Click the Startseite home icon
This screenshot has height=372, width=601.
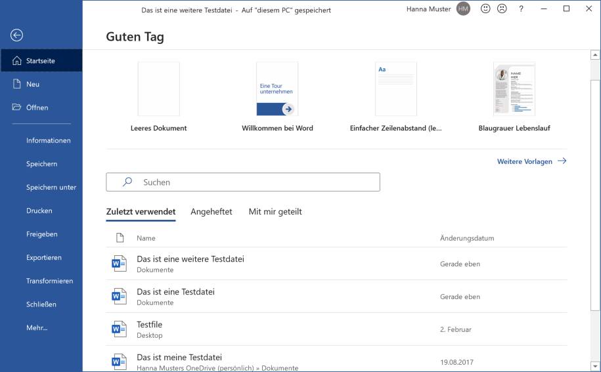tap(17, 60)
